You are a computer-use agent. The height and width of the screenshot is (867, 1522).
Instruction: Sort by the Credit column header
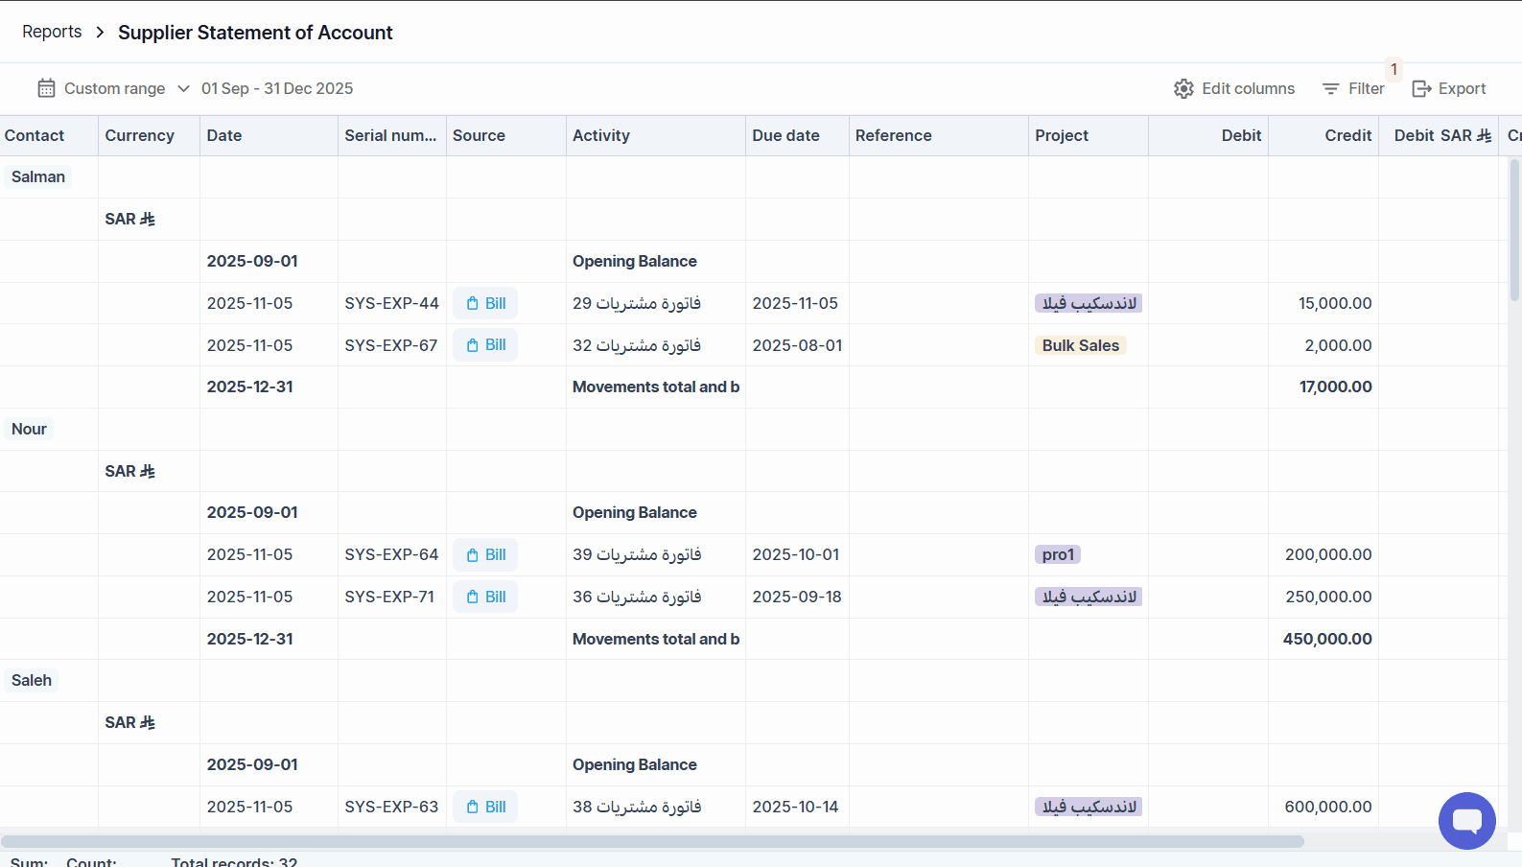[x=1347, y=135]
